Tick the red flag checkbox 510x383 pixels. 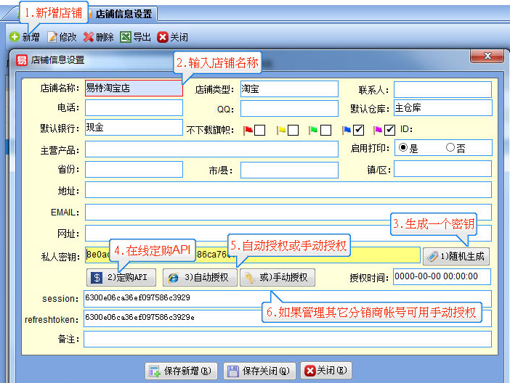pos(259,131)
